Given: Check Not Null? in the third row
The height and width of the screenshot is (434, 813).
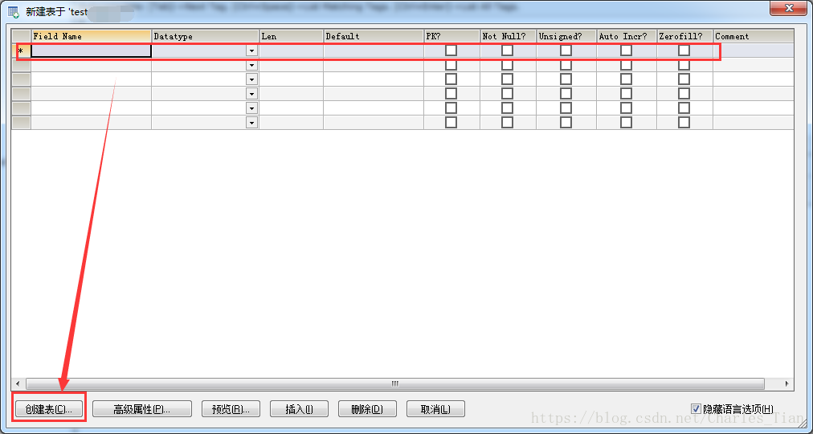Looking at the screenshot, I should pos(507,79).
